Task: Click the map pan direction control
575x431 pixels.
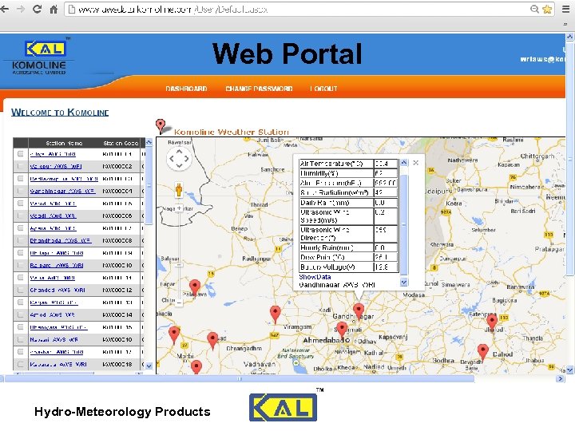Action: [179, 158]
